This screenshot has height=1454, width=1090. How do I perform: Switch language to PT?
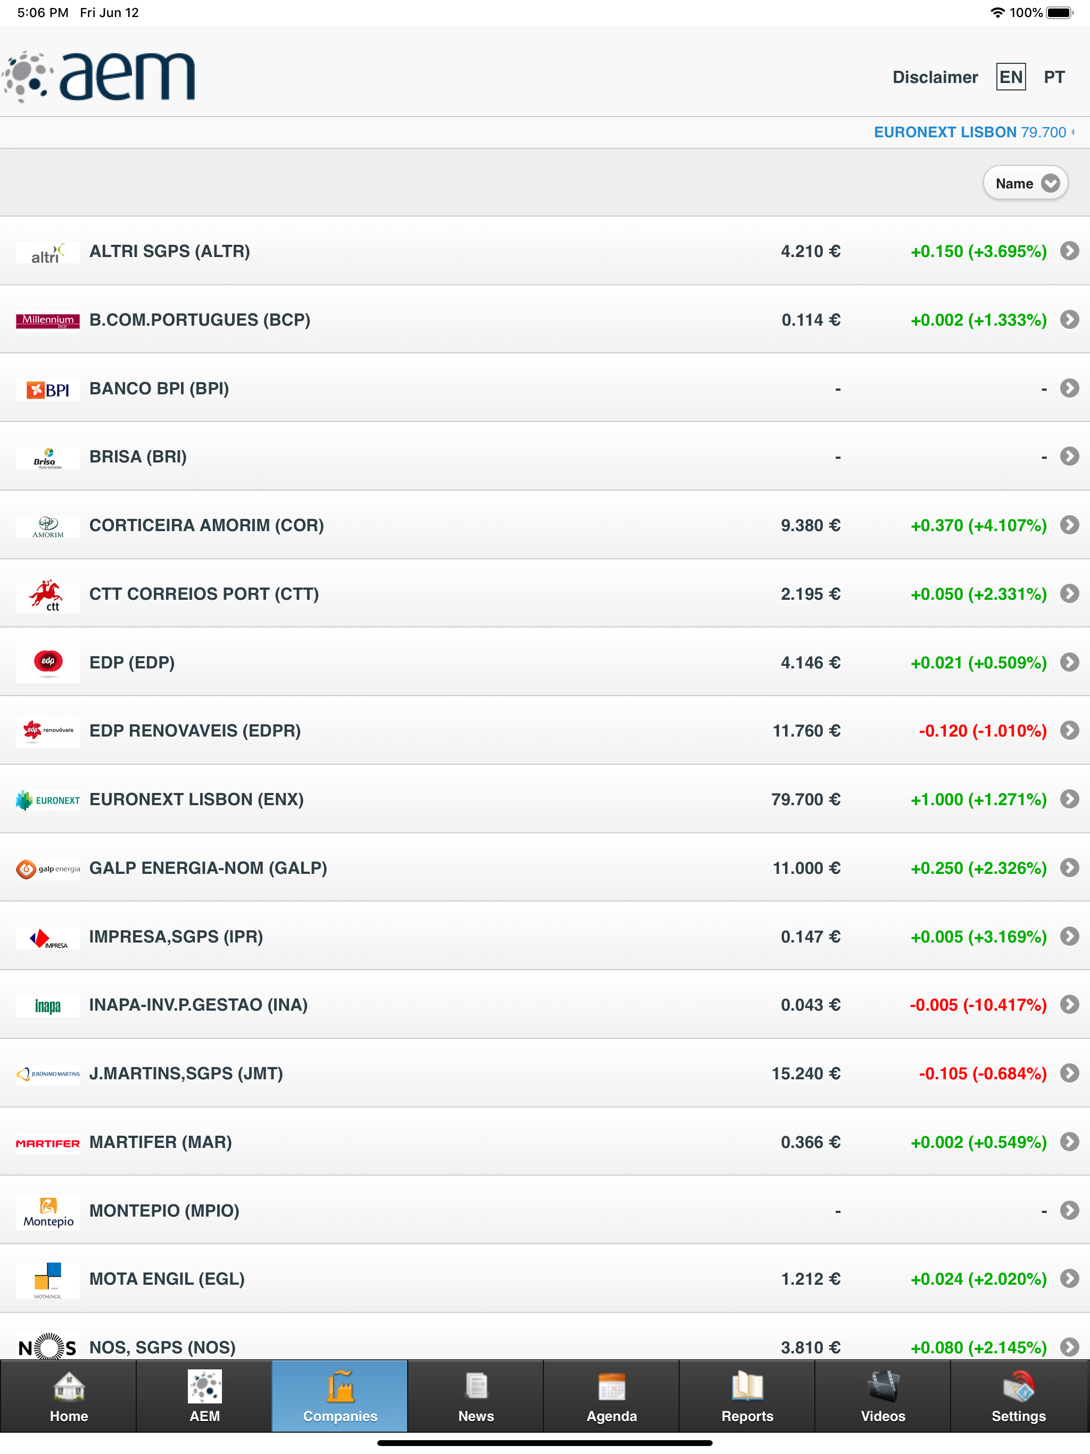(1054, 77)
